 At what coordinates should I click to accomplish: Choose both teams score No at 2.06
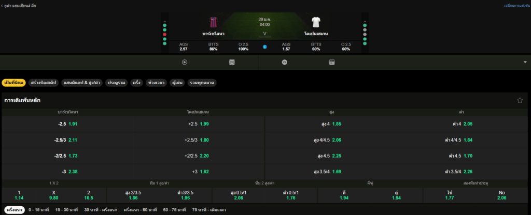pyautogui.click(x=502, y=195)
